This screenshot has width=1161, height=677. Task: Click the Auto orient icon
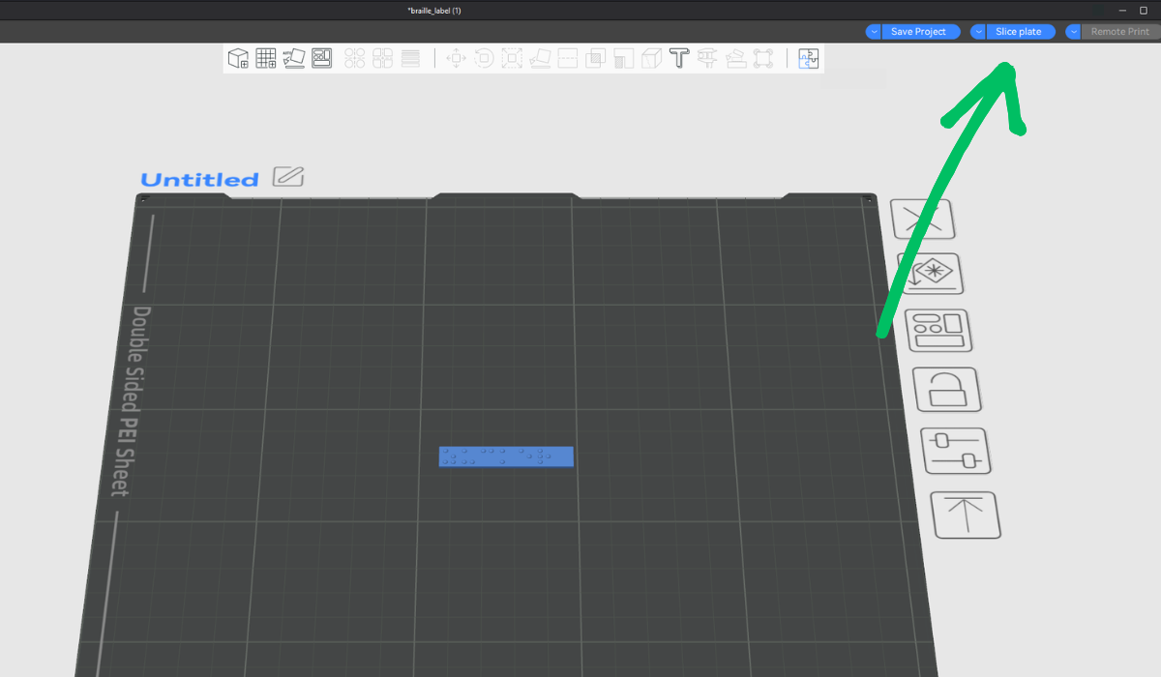[x=294, y=58]
